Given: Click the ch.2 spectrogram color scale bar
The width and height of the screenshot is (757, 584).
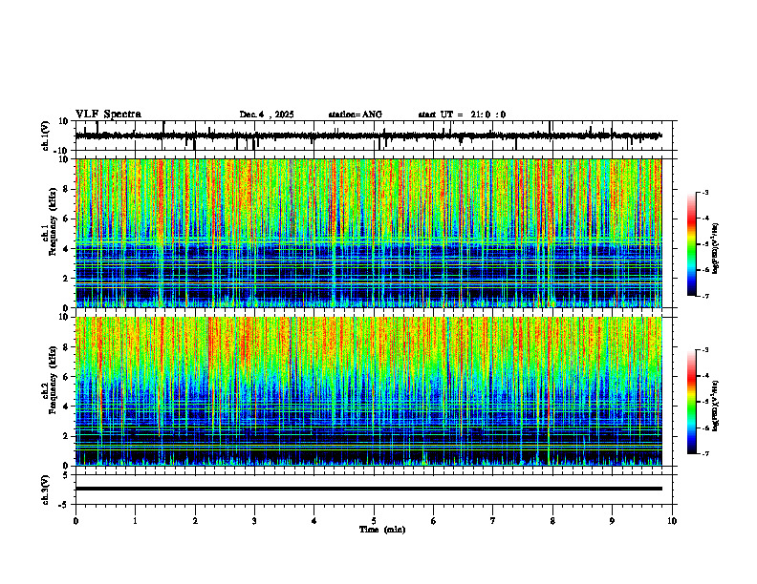Looking at the screenshot, I should [691, 402].
